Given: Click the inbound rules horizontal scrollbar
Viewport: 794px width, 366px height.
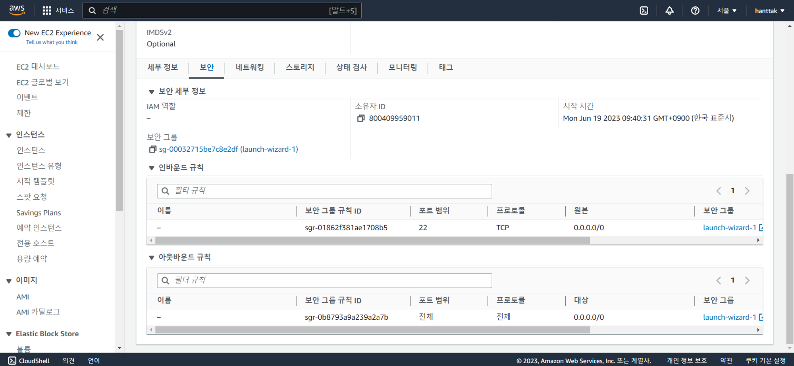Looking at the screenshot, I should 372,240.
